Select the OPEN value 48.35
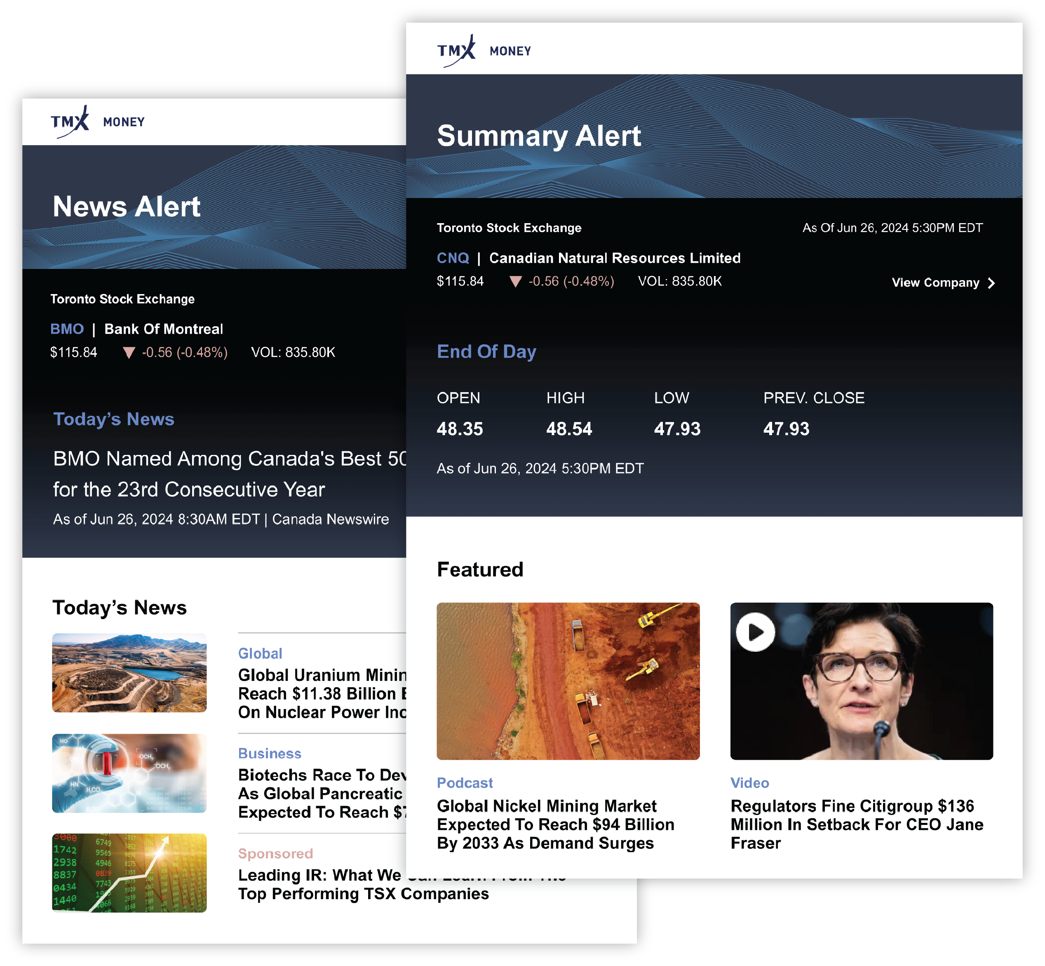This screenshot has height=966, width=1045. point(460,429)
